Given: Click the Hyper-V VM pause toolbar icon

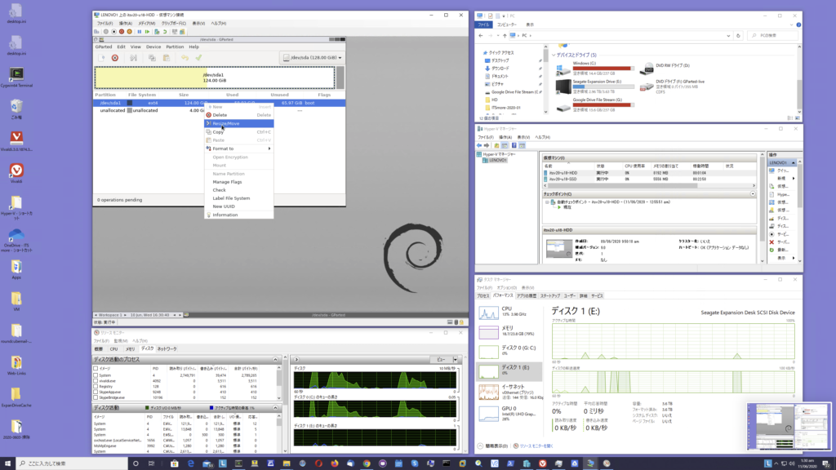Looking at the screenshot, I should point(140,31).
